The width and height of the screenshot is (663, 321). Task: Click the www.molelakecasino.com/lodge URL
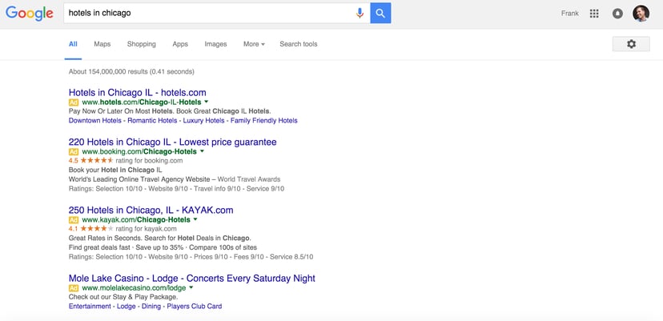coord(134,288)
